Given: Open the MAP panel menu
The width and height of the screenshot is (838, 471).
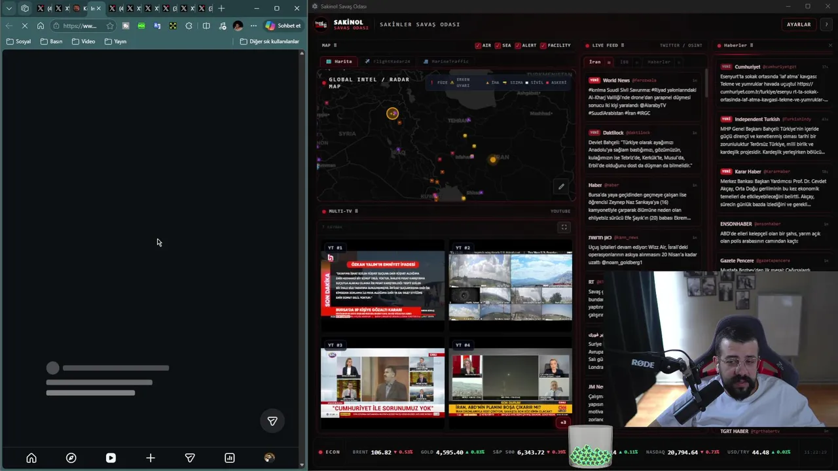Looking at the screenshot, I should (335, 45).
